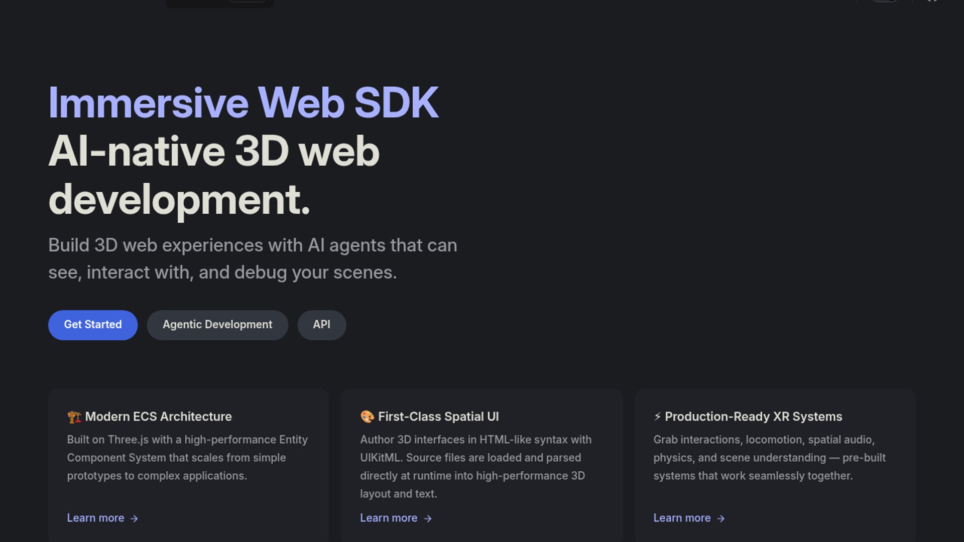
Task: Click the artist palette emoji icon
Action: pos(367,417)
